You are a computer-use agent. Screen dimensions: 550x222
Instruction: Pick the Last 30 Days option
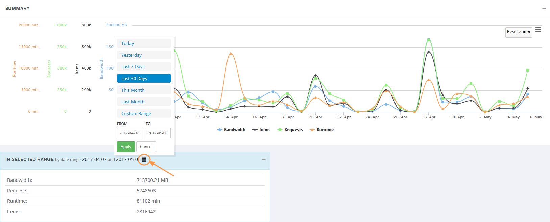coord(144,78)
